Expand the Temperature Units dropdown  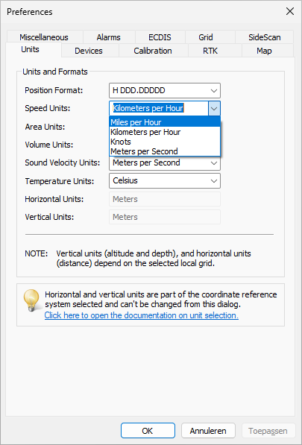[165, 181]
